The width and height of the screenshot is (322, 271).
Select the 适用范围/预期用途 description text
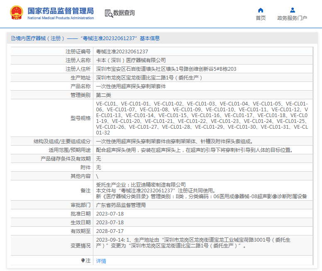195,150
